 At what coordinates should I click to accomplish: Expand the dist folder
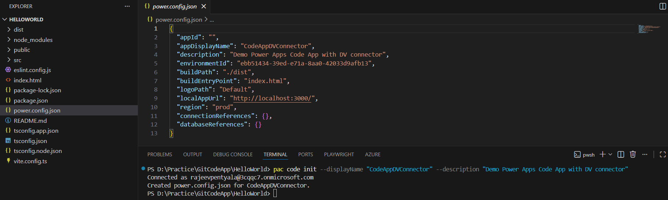click(x=18, y=29)
